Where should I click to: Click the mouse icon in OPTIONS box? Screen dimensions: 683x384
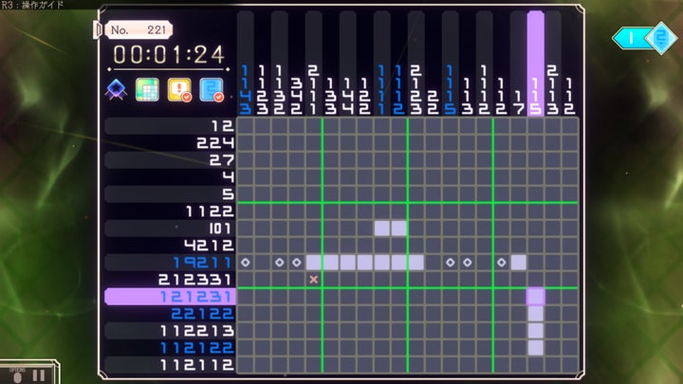(17, 377)
